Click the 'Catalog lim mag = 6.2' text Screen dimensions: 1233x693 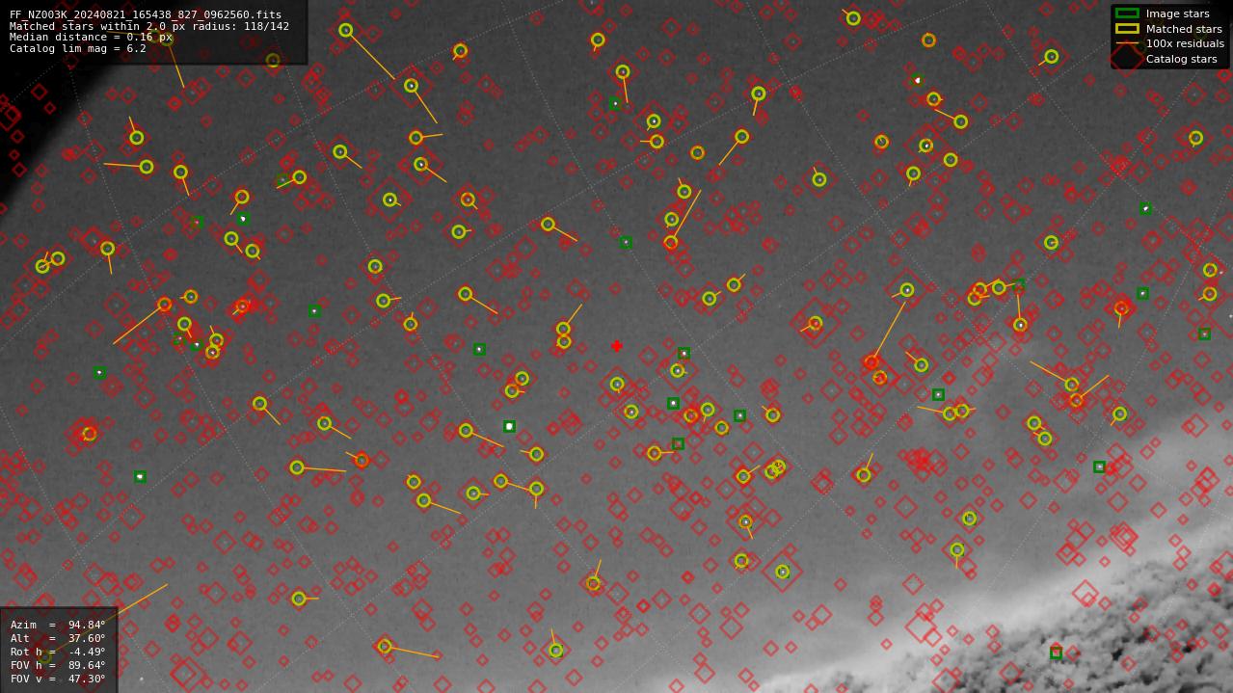pyautogui.click(x=78, y=48)
